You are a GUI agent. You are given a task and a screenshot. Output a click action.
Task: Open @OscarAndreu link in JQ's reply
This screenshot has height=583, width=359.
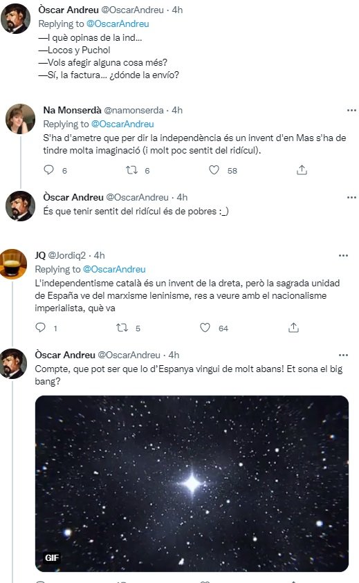click(x=114, y=269)
